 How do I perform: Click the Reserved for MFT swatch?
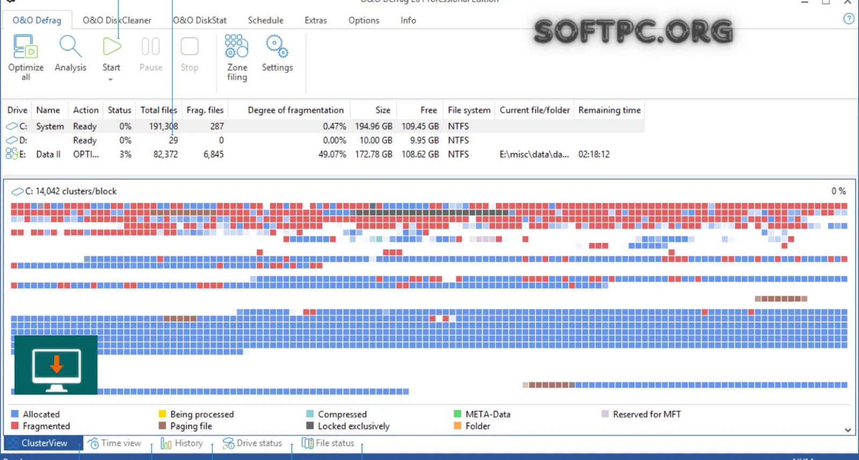point(605,414)
